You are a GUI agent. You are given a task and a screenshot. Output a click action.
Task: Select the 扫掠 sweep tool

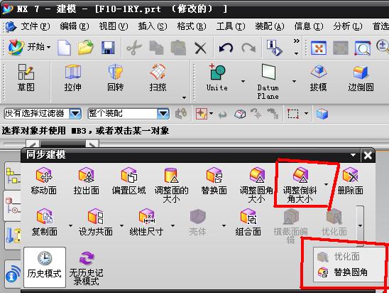coord(158,78)
